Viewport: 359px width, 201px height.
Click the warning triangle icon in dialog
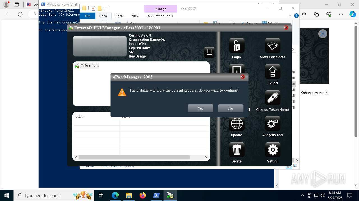(x=122, y=92)
